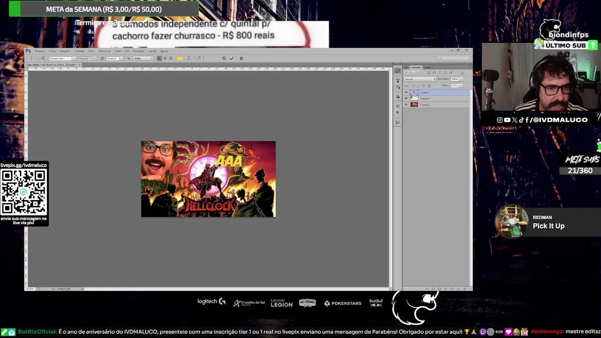Open the Camada menu

click(79, 51)
